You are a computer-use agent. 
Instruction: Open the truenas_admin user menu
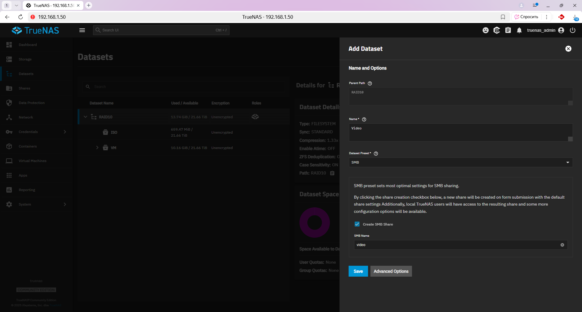coord(545,30)
